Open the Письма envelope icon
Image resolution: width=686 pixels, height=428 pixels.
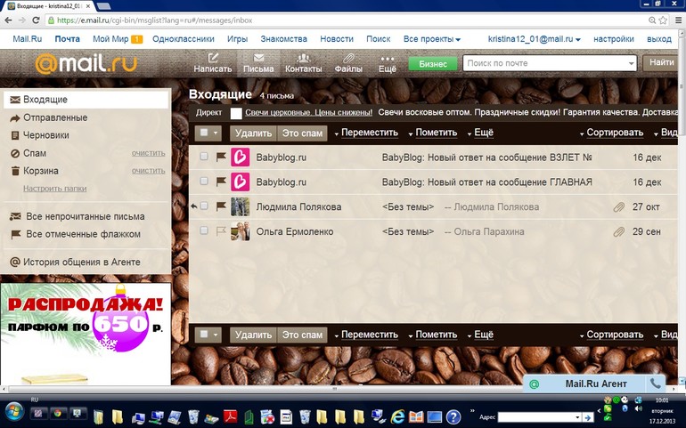[258, 58]
